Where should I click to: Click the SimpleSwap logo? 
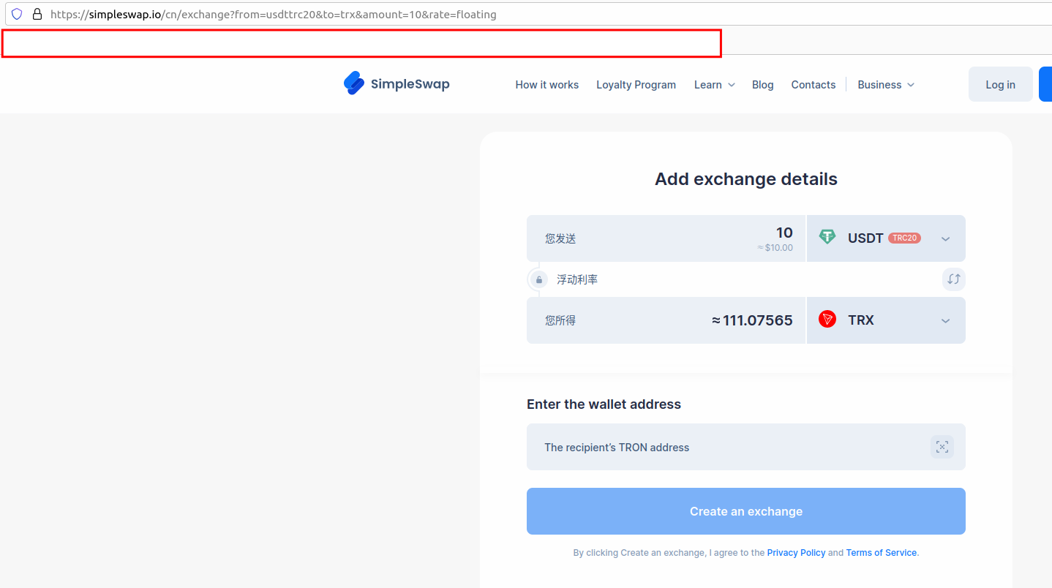click(x=397, y=84)
